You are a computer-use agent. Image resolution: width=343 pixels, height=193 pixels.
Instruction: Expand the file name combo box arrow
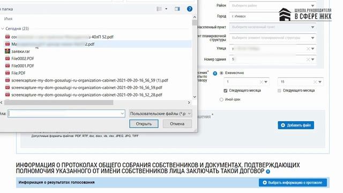point(122,114)
